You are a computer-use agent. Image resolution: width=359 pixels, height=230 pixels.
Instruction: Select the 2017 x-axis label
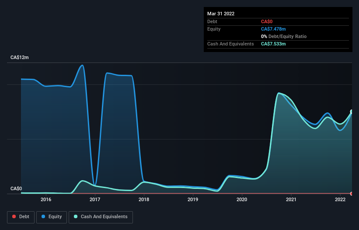coord(95,199)
